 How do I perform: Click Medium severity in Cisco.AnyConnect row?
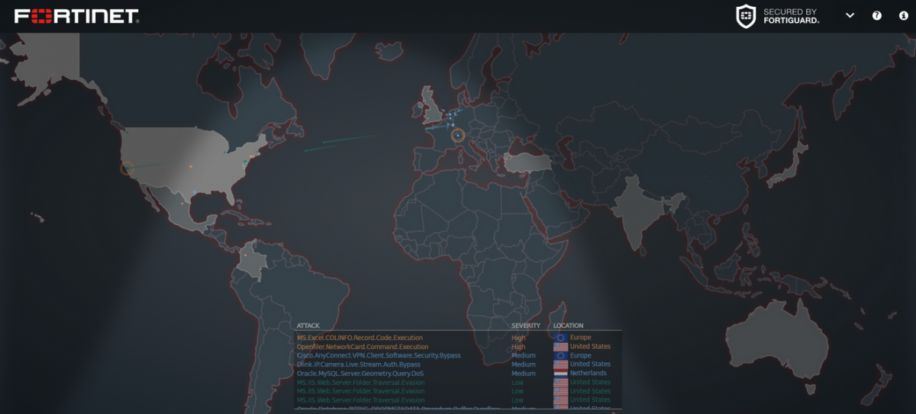point(524,355)
